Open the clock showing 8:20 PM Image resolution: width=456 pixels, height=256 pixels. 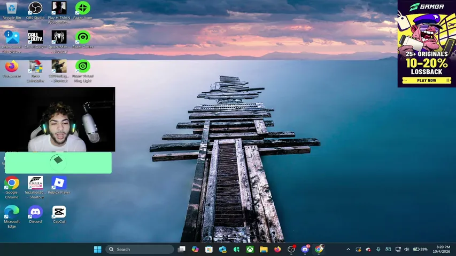pos(441,249)
